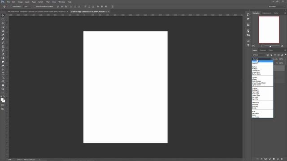Open the Layer menu

pos(27,2)
